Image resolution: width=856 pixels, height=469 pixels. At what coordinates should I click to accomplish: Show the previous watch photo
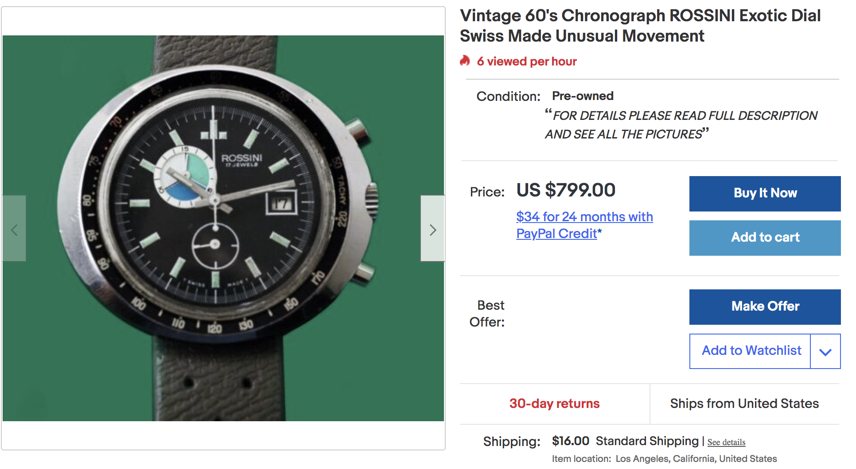click(x=14, y=229)
